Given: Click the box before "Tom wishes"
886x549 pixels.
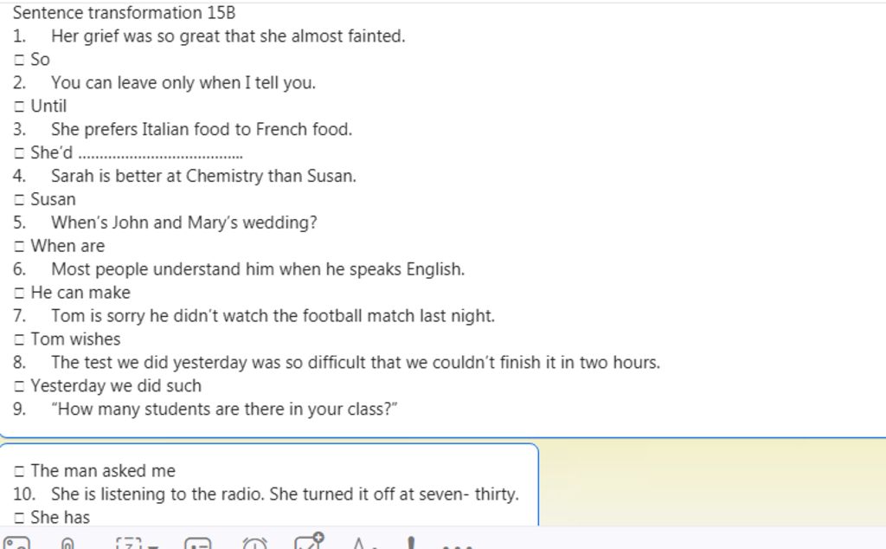Looking at the screenshot, I should 19,339.
